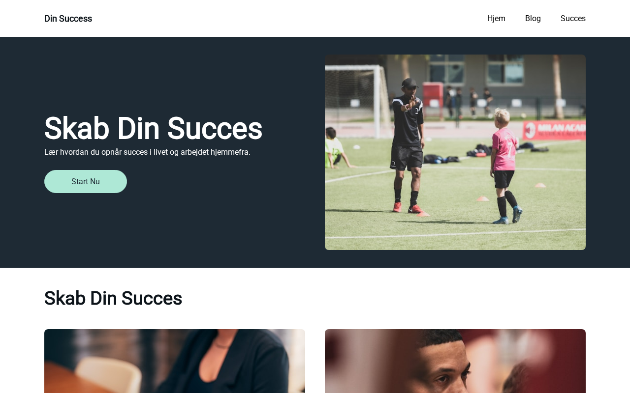The width and height of the screenshot is (630, 393).
Task: Click the football training hero image
Action: (455, 152)
